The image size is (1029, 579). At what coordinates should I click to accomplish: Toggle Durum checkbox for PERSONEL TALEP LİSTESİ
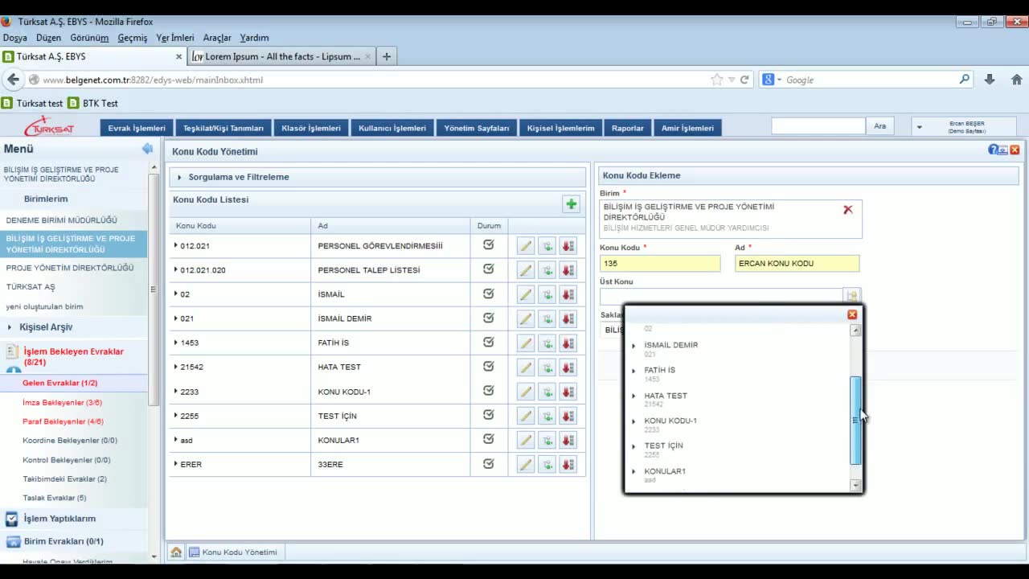tap(488, 269)
